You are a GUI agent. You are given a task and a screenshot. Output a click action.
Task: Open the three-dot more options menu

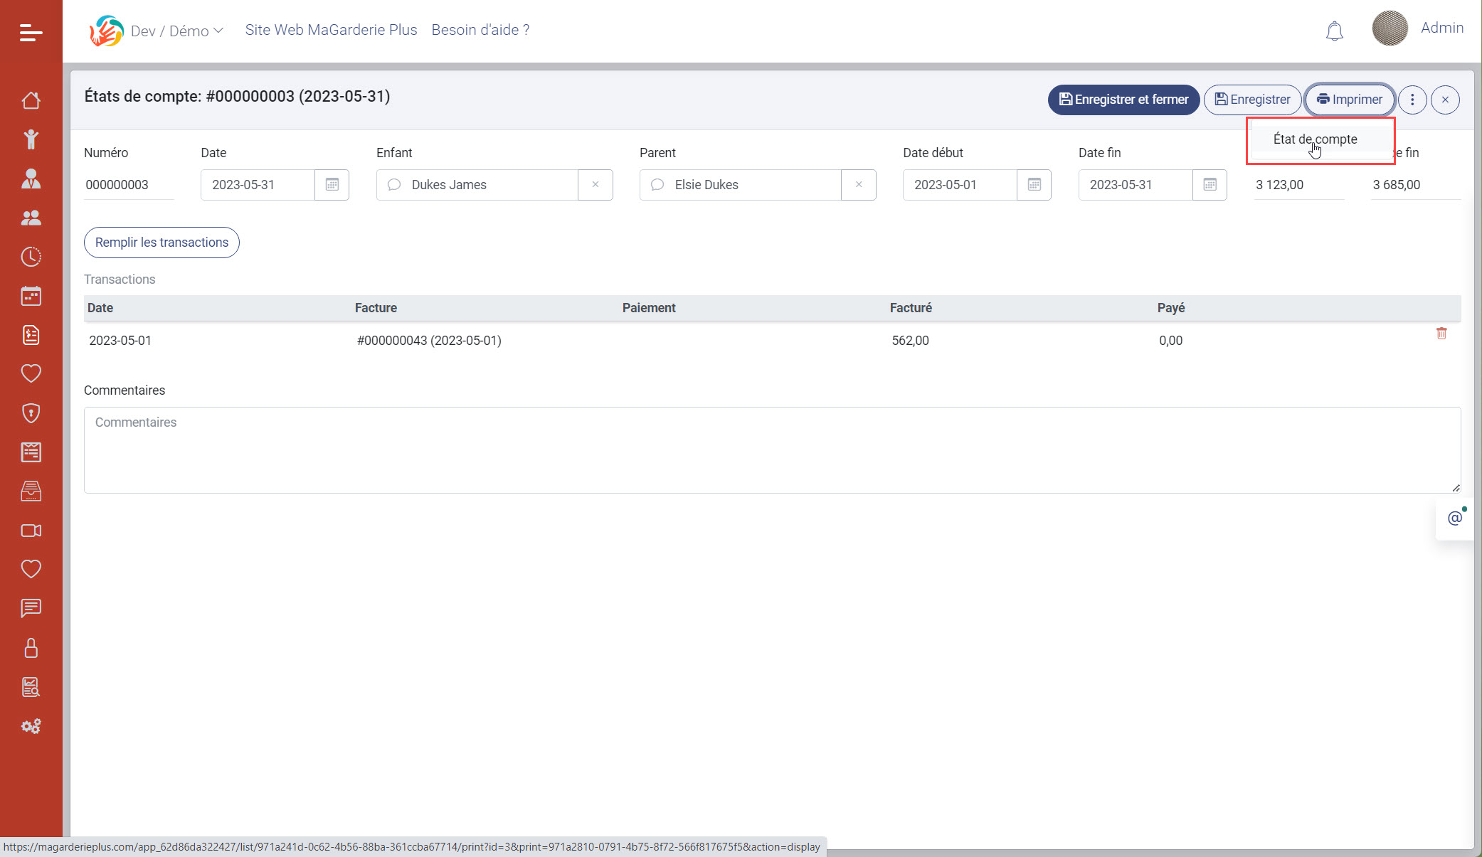tap(1412, 100)
